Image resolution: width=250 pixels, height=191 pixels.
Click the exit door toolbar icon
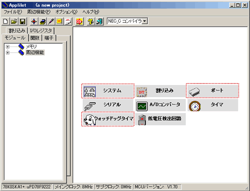coord(99,21)
